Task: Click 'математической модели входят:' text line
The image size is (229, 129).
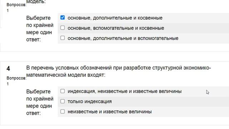Action: [66, 75]
